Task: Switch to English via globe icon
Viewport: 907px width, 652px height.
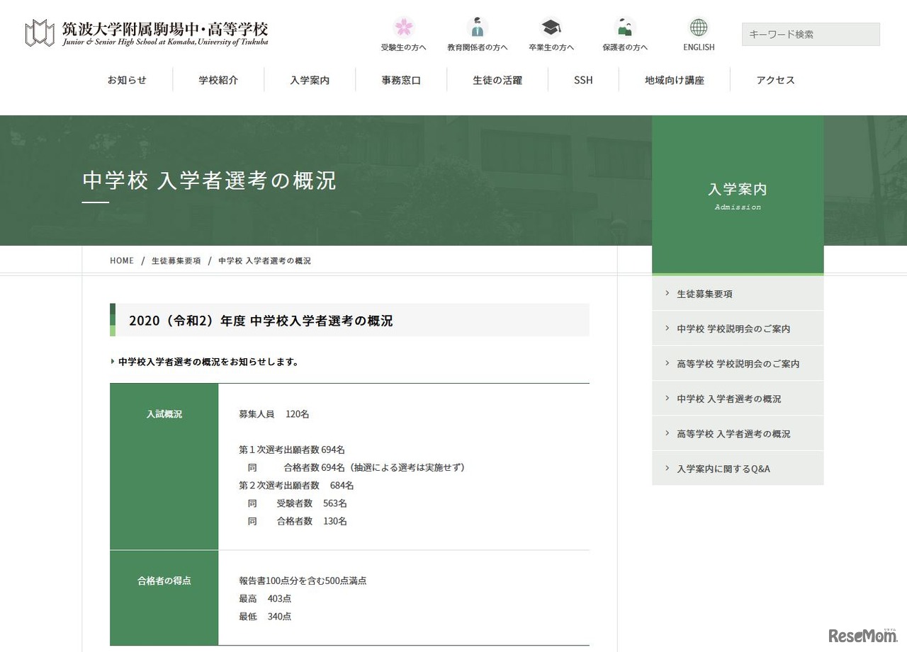Action: coord(699,28)
